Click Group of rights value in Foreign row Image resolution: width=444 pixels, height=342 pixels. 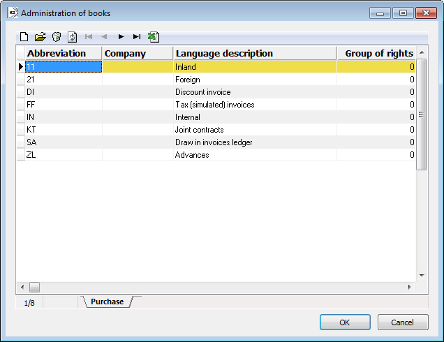tap(376, 80)
